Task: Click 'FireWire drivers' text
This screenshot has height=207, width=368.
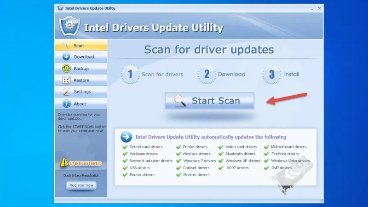Action: point(285,154)
